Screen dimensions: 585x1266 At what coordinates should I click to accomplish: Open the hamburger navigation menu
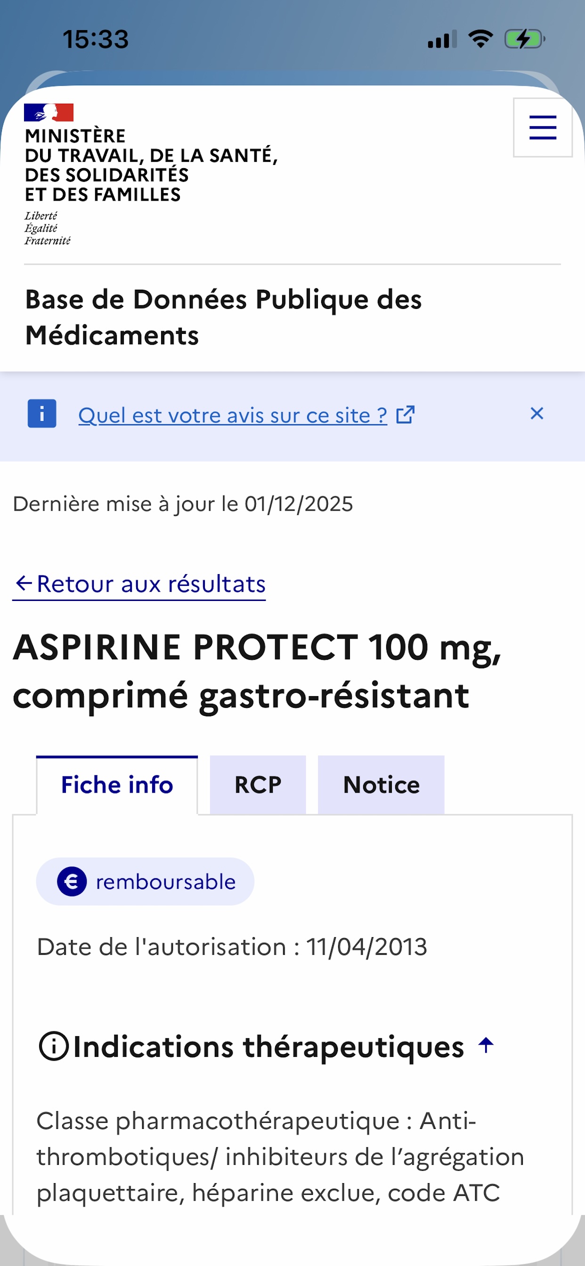click(x=542, y=128)
